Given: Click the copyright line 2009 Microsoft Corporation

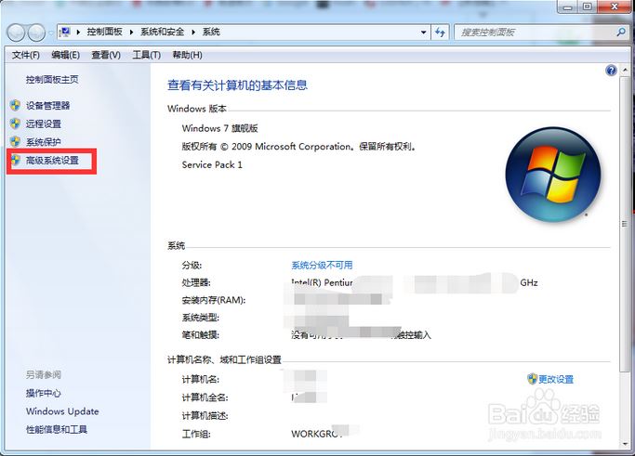Looking at the screenshot, I should point(298,147).
